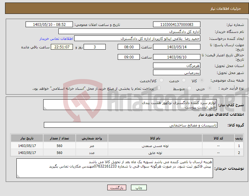Click the remaining time field 22:51:07

[x=62, y=47]
